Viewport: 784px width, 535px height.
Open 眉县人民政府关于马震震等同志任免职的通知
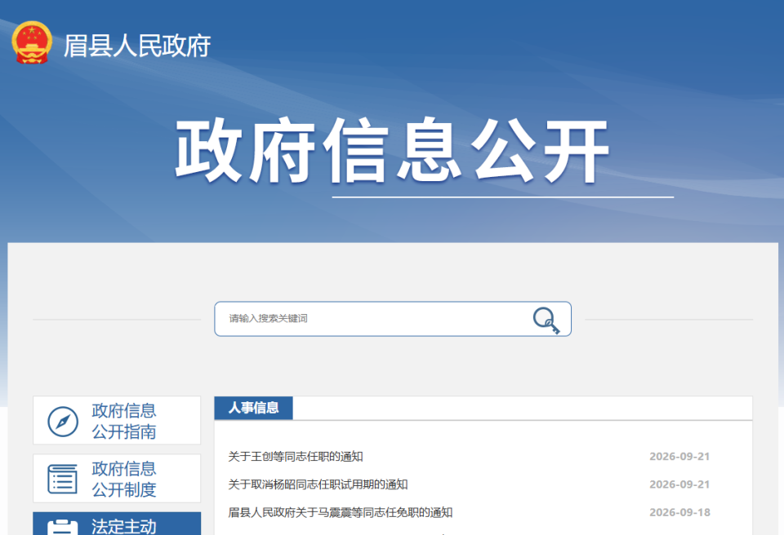click(341, 512)
